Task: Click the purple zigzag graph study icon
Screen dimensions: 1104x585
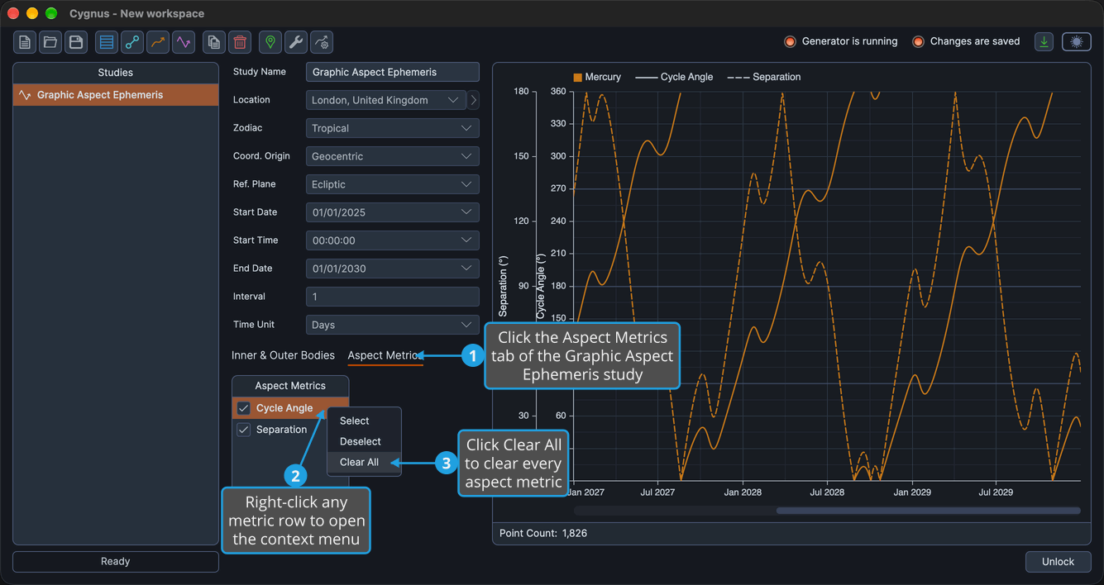Action: pyautogui.click(x=184, y=42)
